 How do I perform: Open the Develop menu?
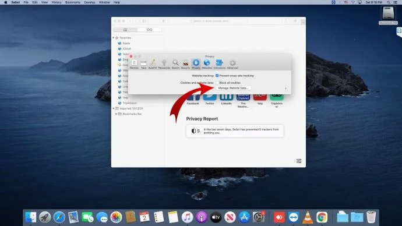click(90, 2)
